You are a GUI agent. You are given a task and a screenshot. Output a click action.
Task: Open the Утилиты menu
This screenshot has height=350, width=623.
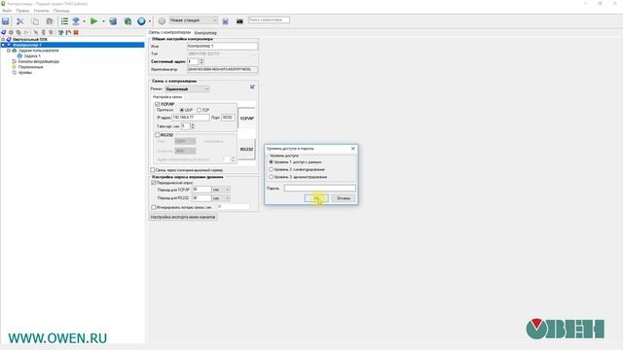click(x=41, y=11)
